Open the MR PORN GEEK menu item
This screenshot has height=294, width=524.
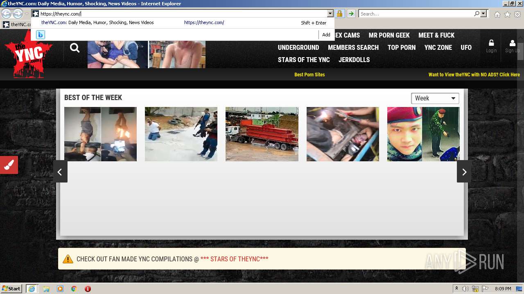pos(389,35)
